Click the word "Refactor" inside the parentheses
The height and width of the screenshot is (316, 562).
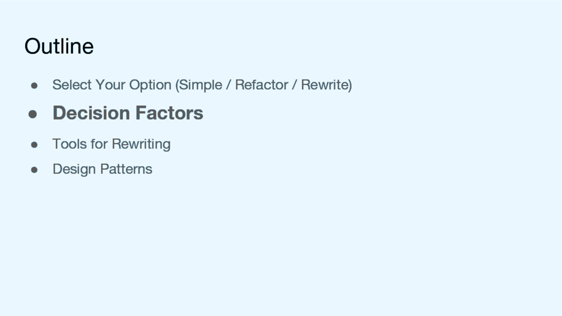coord(261,85)
